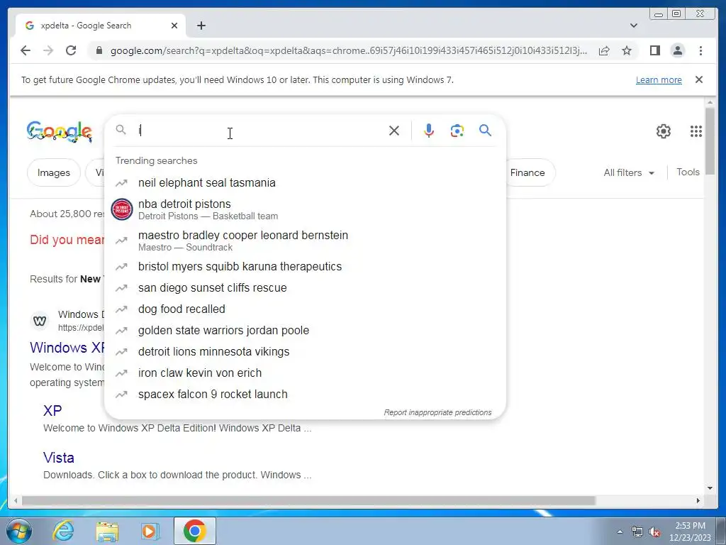Screen dimensions: 726x545
Task: Click the horizontal scrollbar left arrow
Action: [16, 500]
